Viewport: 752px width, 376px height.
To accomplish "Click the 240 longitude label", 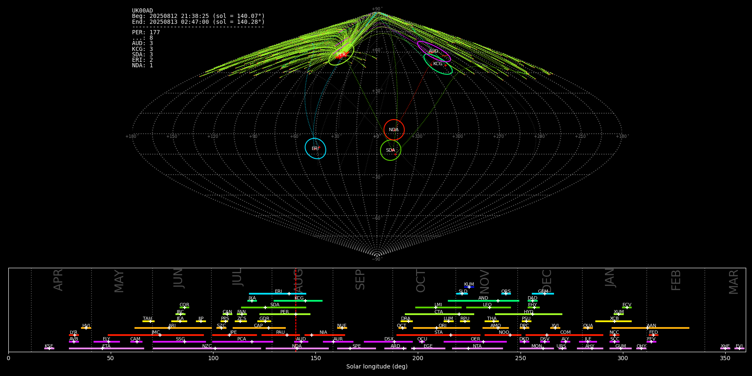I will (x=539, y=137).
